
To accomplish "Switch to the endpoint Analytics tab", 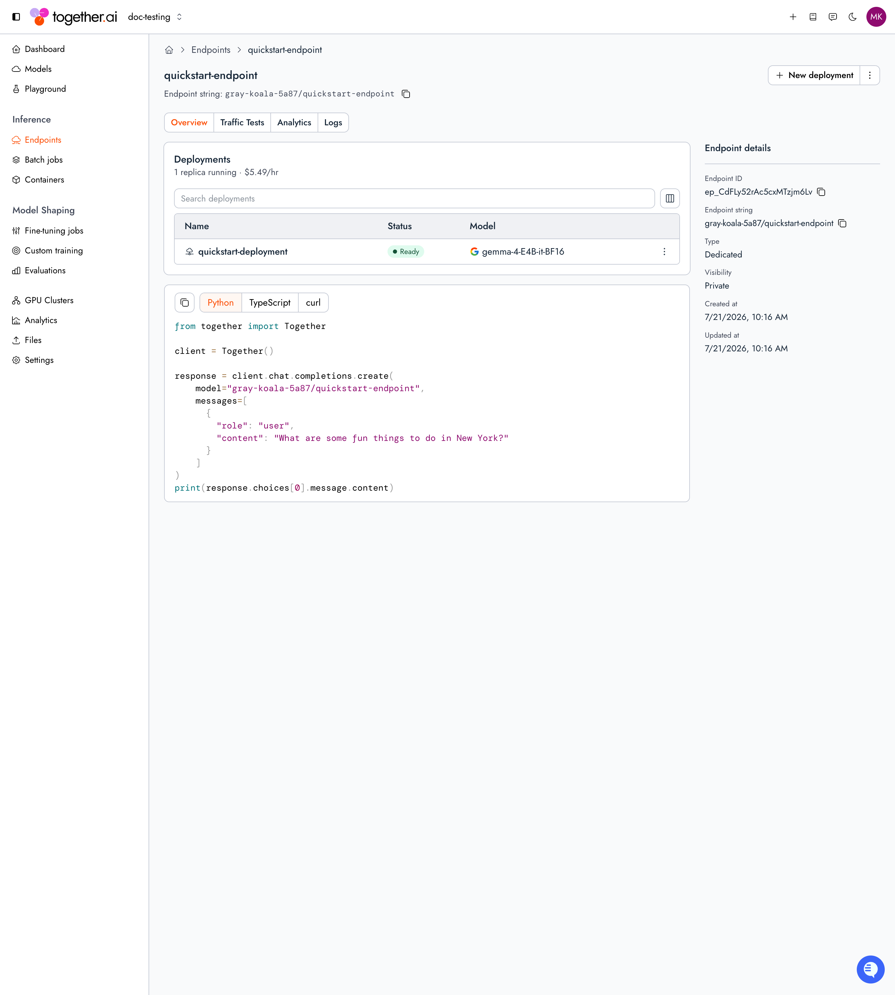I will tap(294, 123).
